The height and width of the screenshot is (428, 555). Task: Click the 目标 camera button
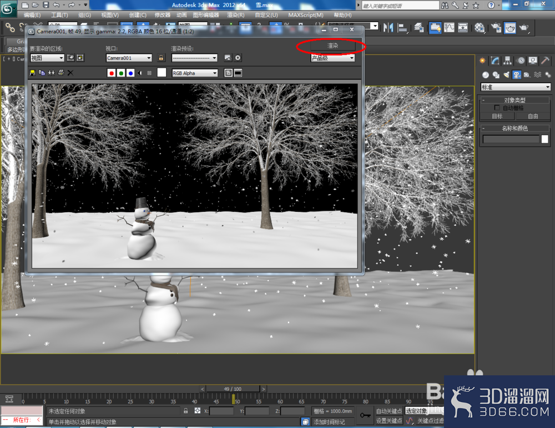(497, 116)
